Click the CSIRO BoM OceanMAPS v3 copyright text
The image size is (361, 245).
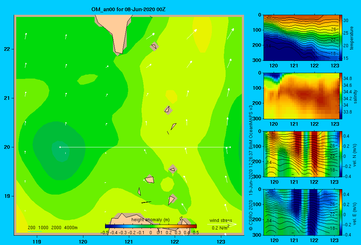pyautogui.click(x=251, y=168)
